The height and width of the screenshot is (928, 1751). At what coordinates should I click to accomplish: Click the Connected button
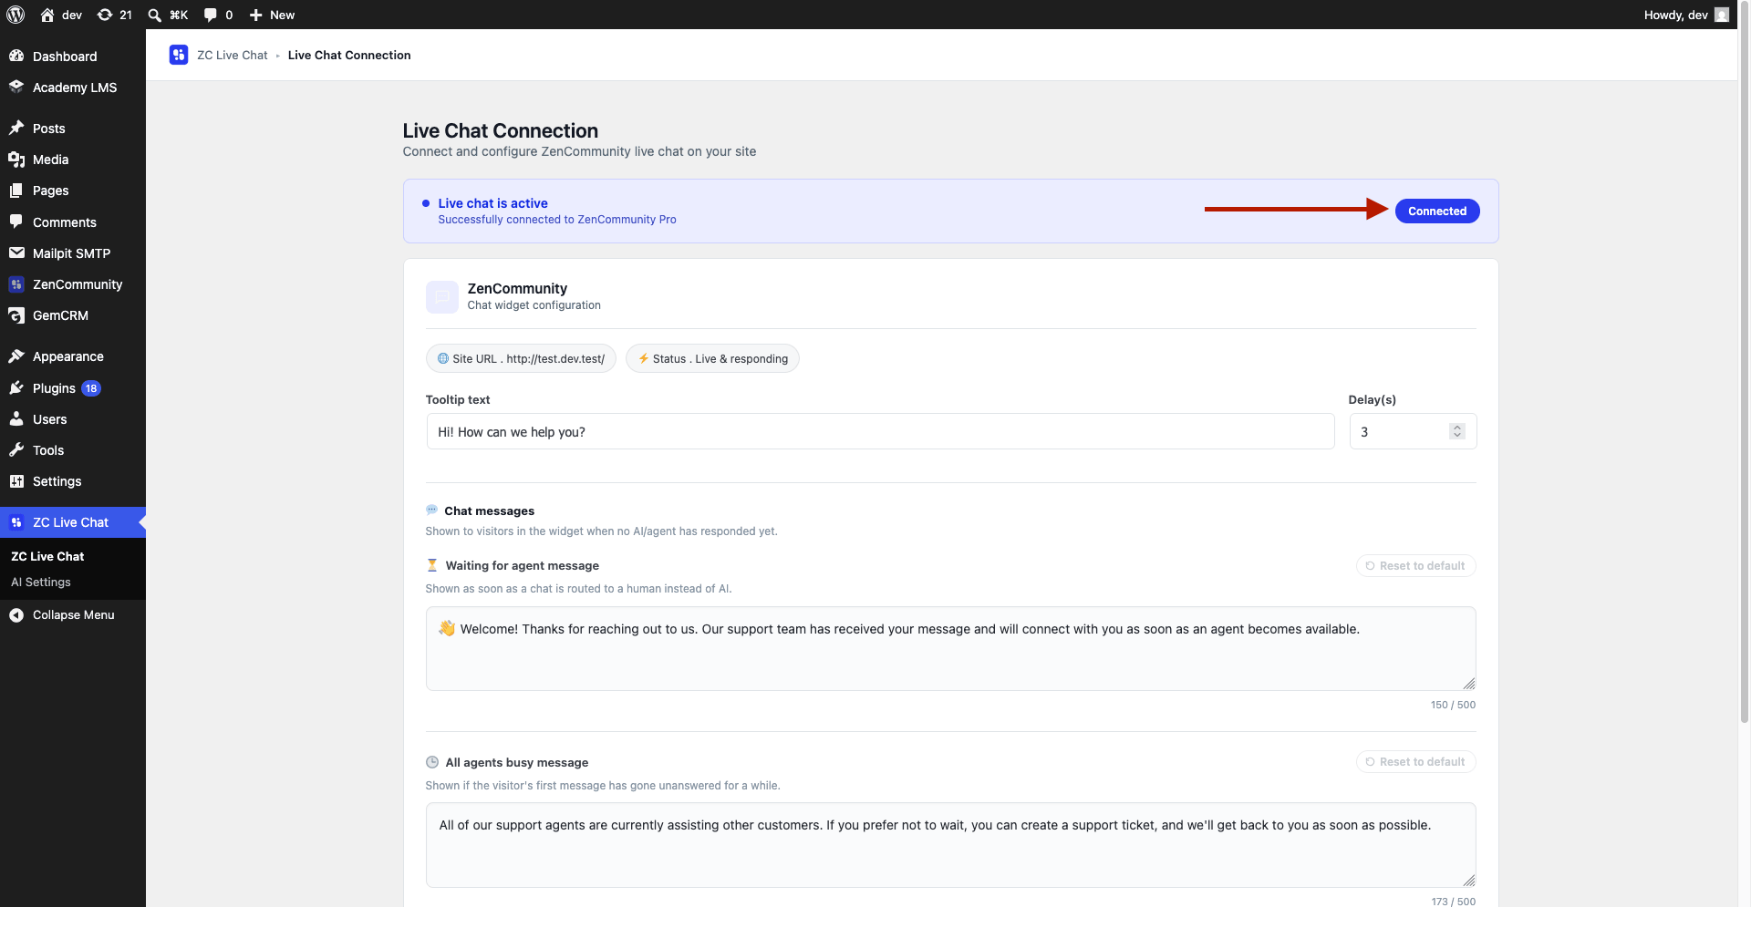(1437, 211)
